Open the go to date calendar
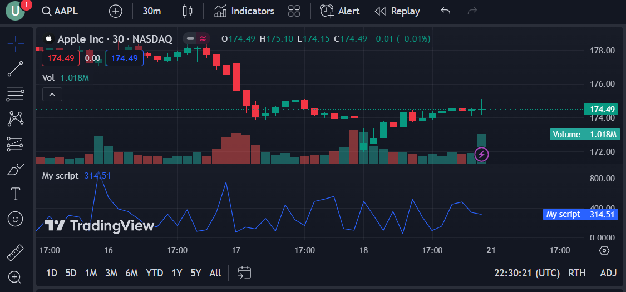This screenshot has height=292, width=626. click(x=244, y=273)
